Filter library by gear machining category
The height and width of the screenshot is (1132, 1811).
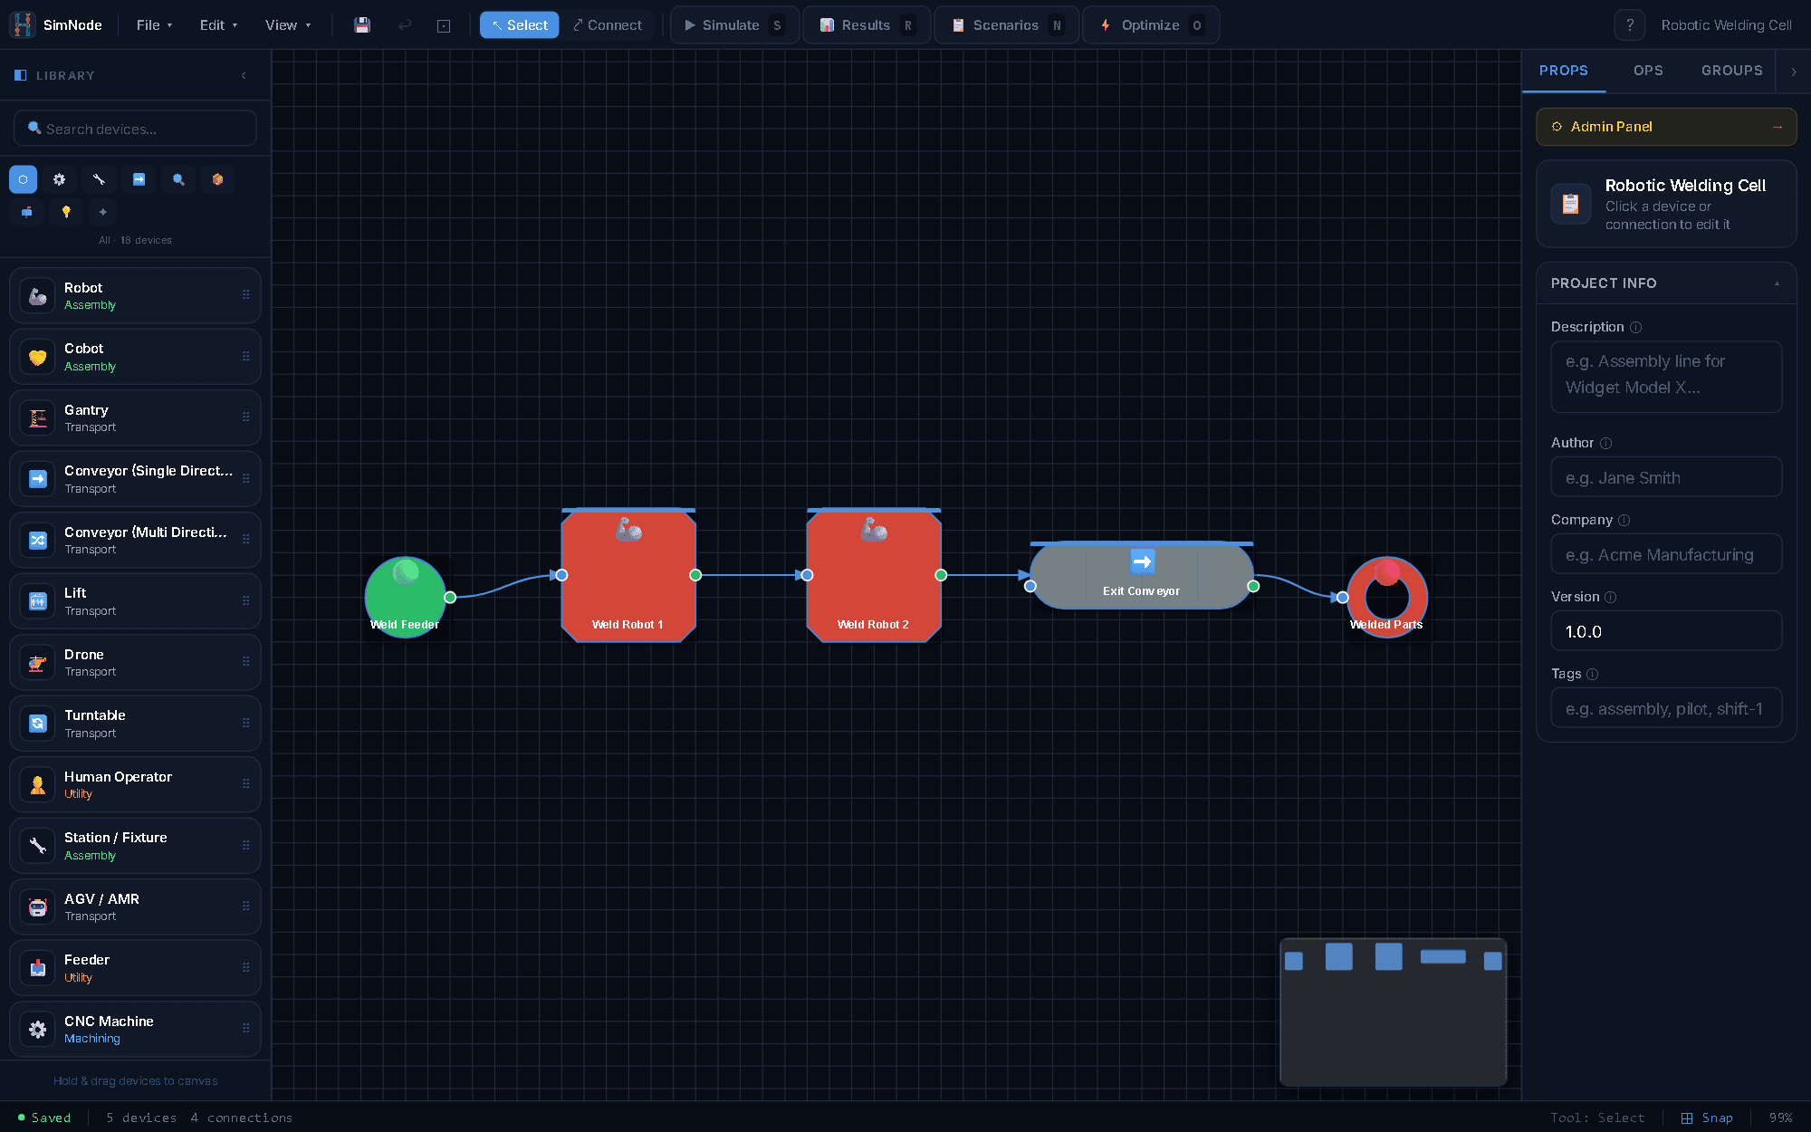click(x=60, y=179)
